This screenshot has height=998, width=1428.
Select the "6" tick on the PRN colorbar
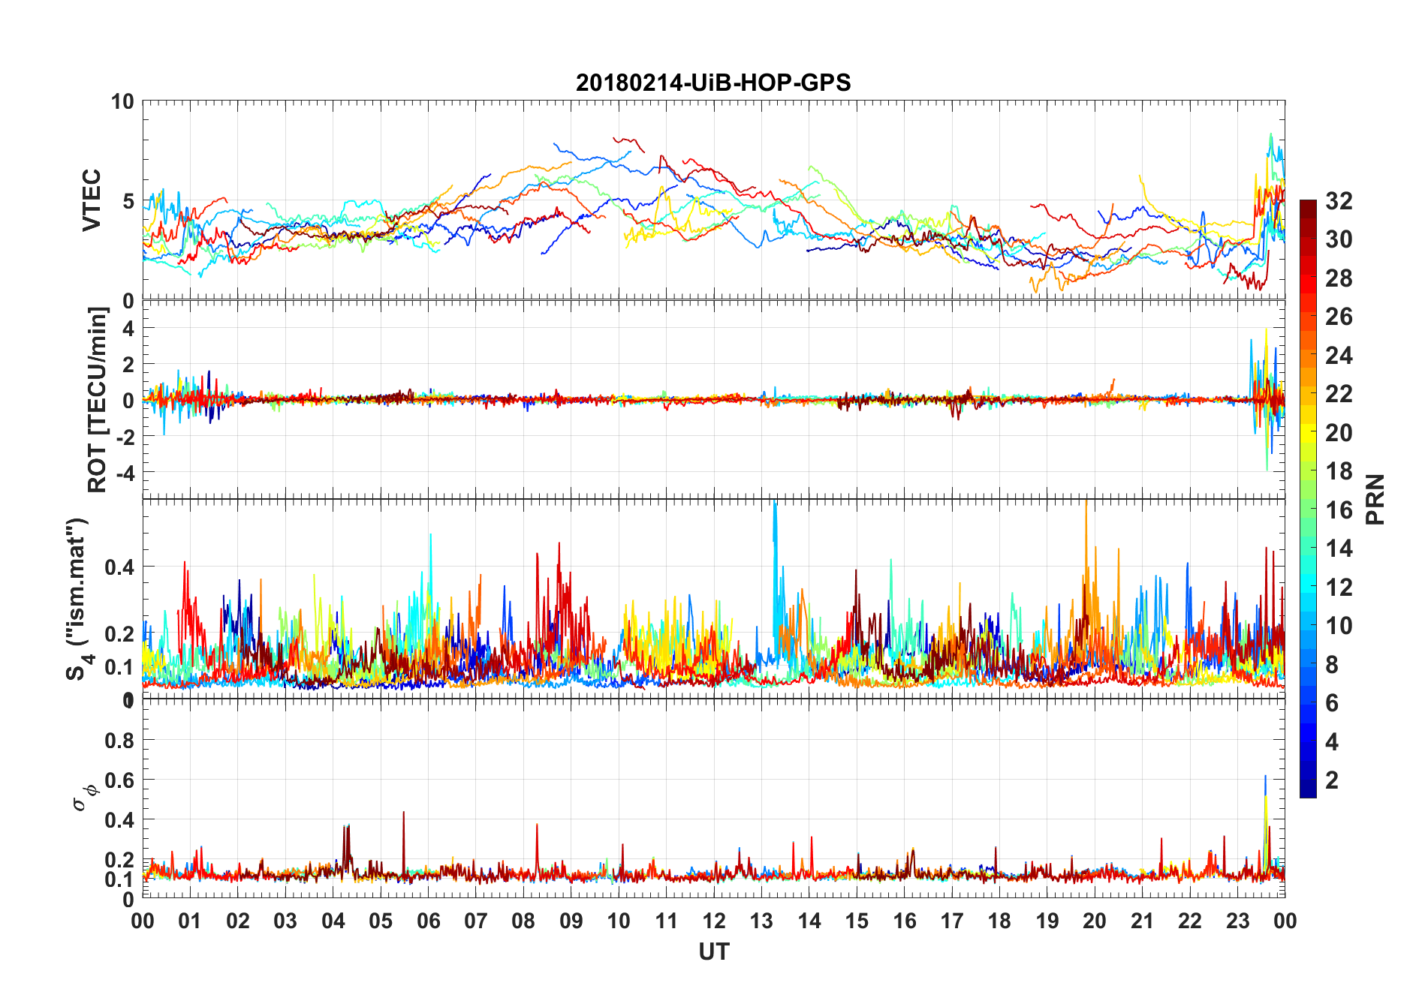coord(1333,702)
